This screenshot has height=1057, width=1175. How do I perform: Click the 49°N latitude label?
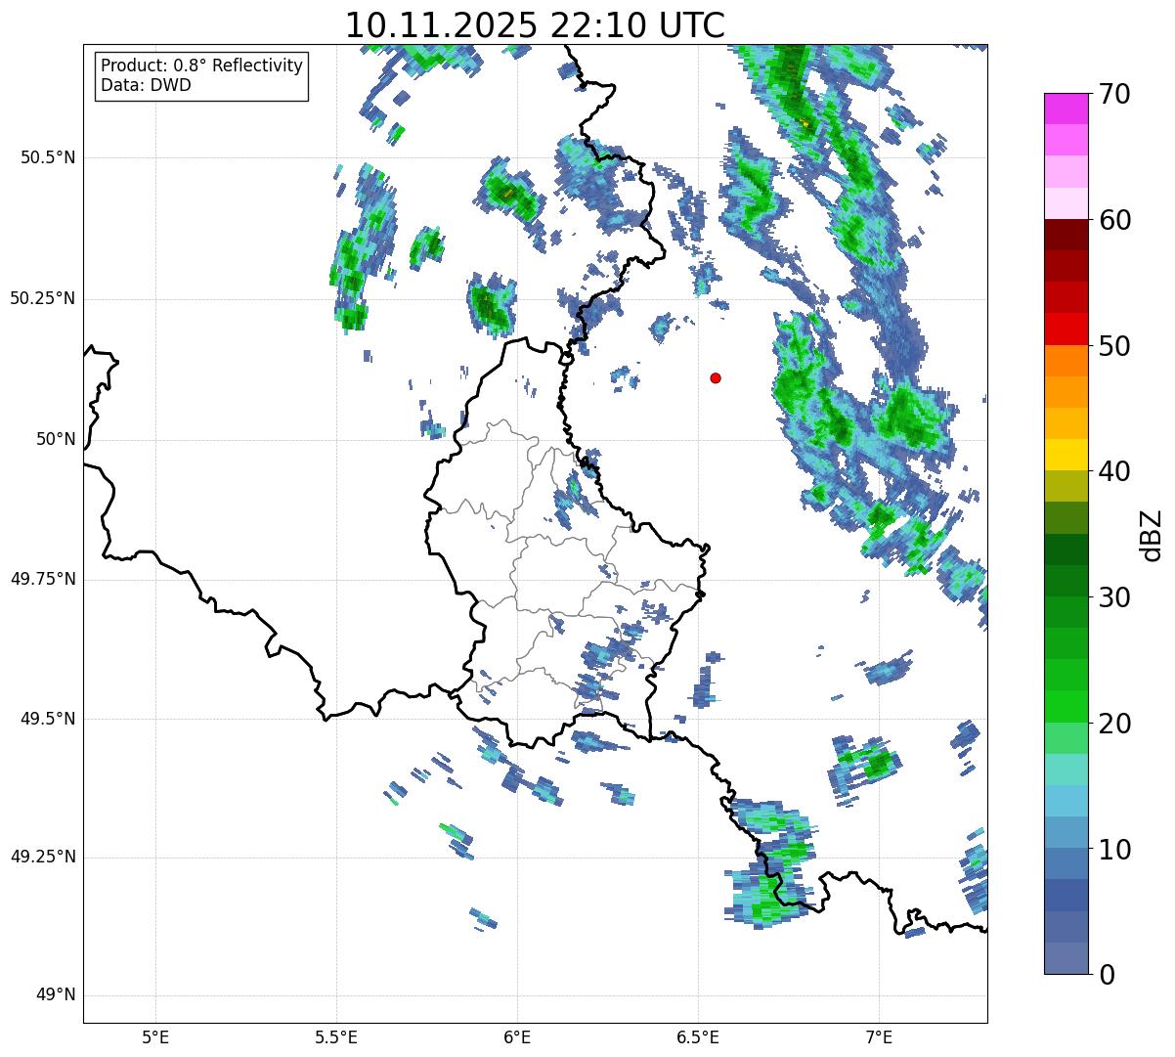coord(56,995)
